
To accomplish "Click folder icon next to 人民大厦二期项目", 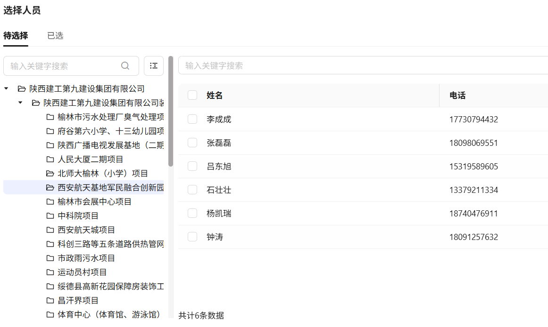I will pyautogui.click(x=50, y=160).
